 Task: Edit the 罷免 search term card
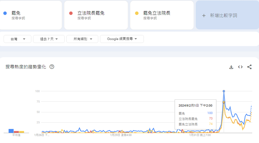[x=31, y=15]
